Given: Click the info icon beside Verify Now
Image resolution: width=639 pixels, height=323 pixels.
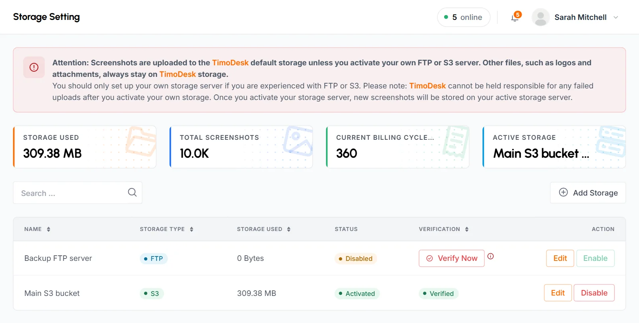Looking at the screenshot, I should pyautogui.click(x=491, y=256).
